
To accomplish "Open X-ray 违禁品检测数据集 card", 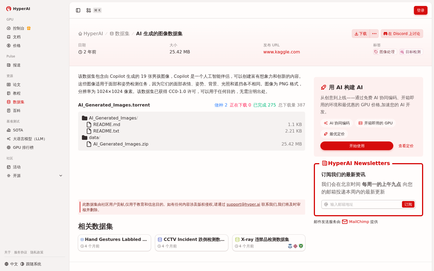I will (269, 243).
